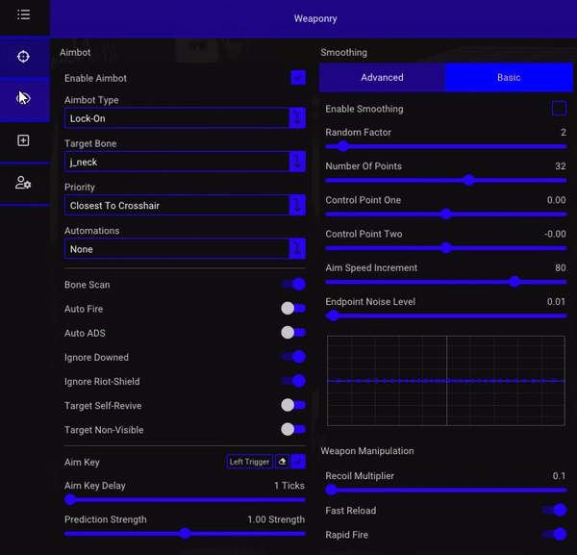Open the Aimbot Type Lock-On dropdown

point(185,118)
